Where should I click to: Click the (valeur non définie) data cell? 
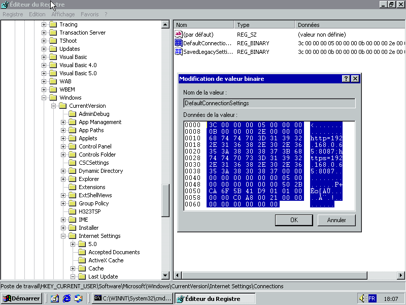click(x=322, y=35)
